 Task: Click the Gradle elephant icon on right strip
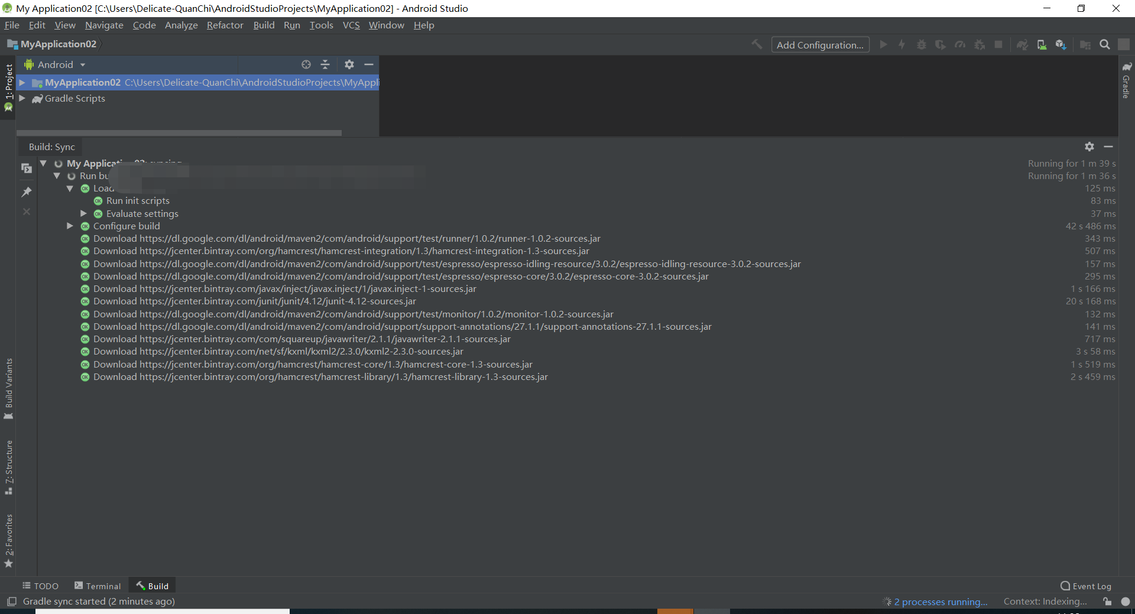point(1127,67)
